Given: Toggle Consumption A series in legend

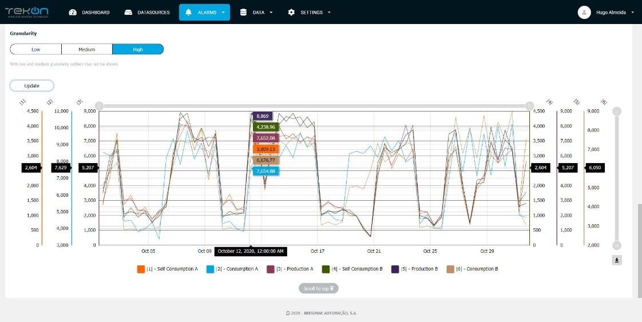Looking at the screenshot, I should [232, 269].
